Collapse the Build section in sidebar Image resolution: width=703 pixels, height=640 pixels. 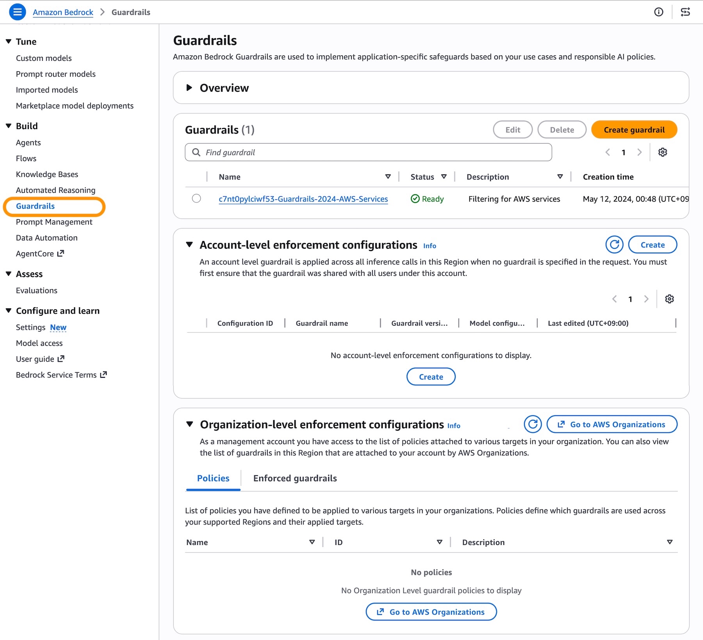(8, 126)
